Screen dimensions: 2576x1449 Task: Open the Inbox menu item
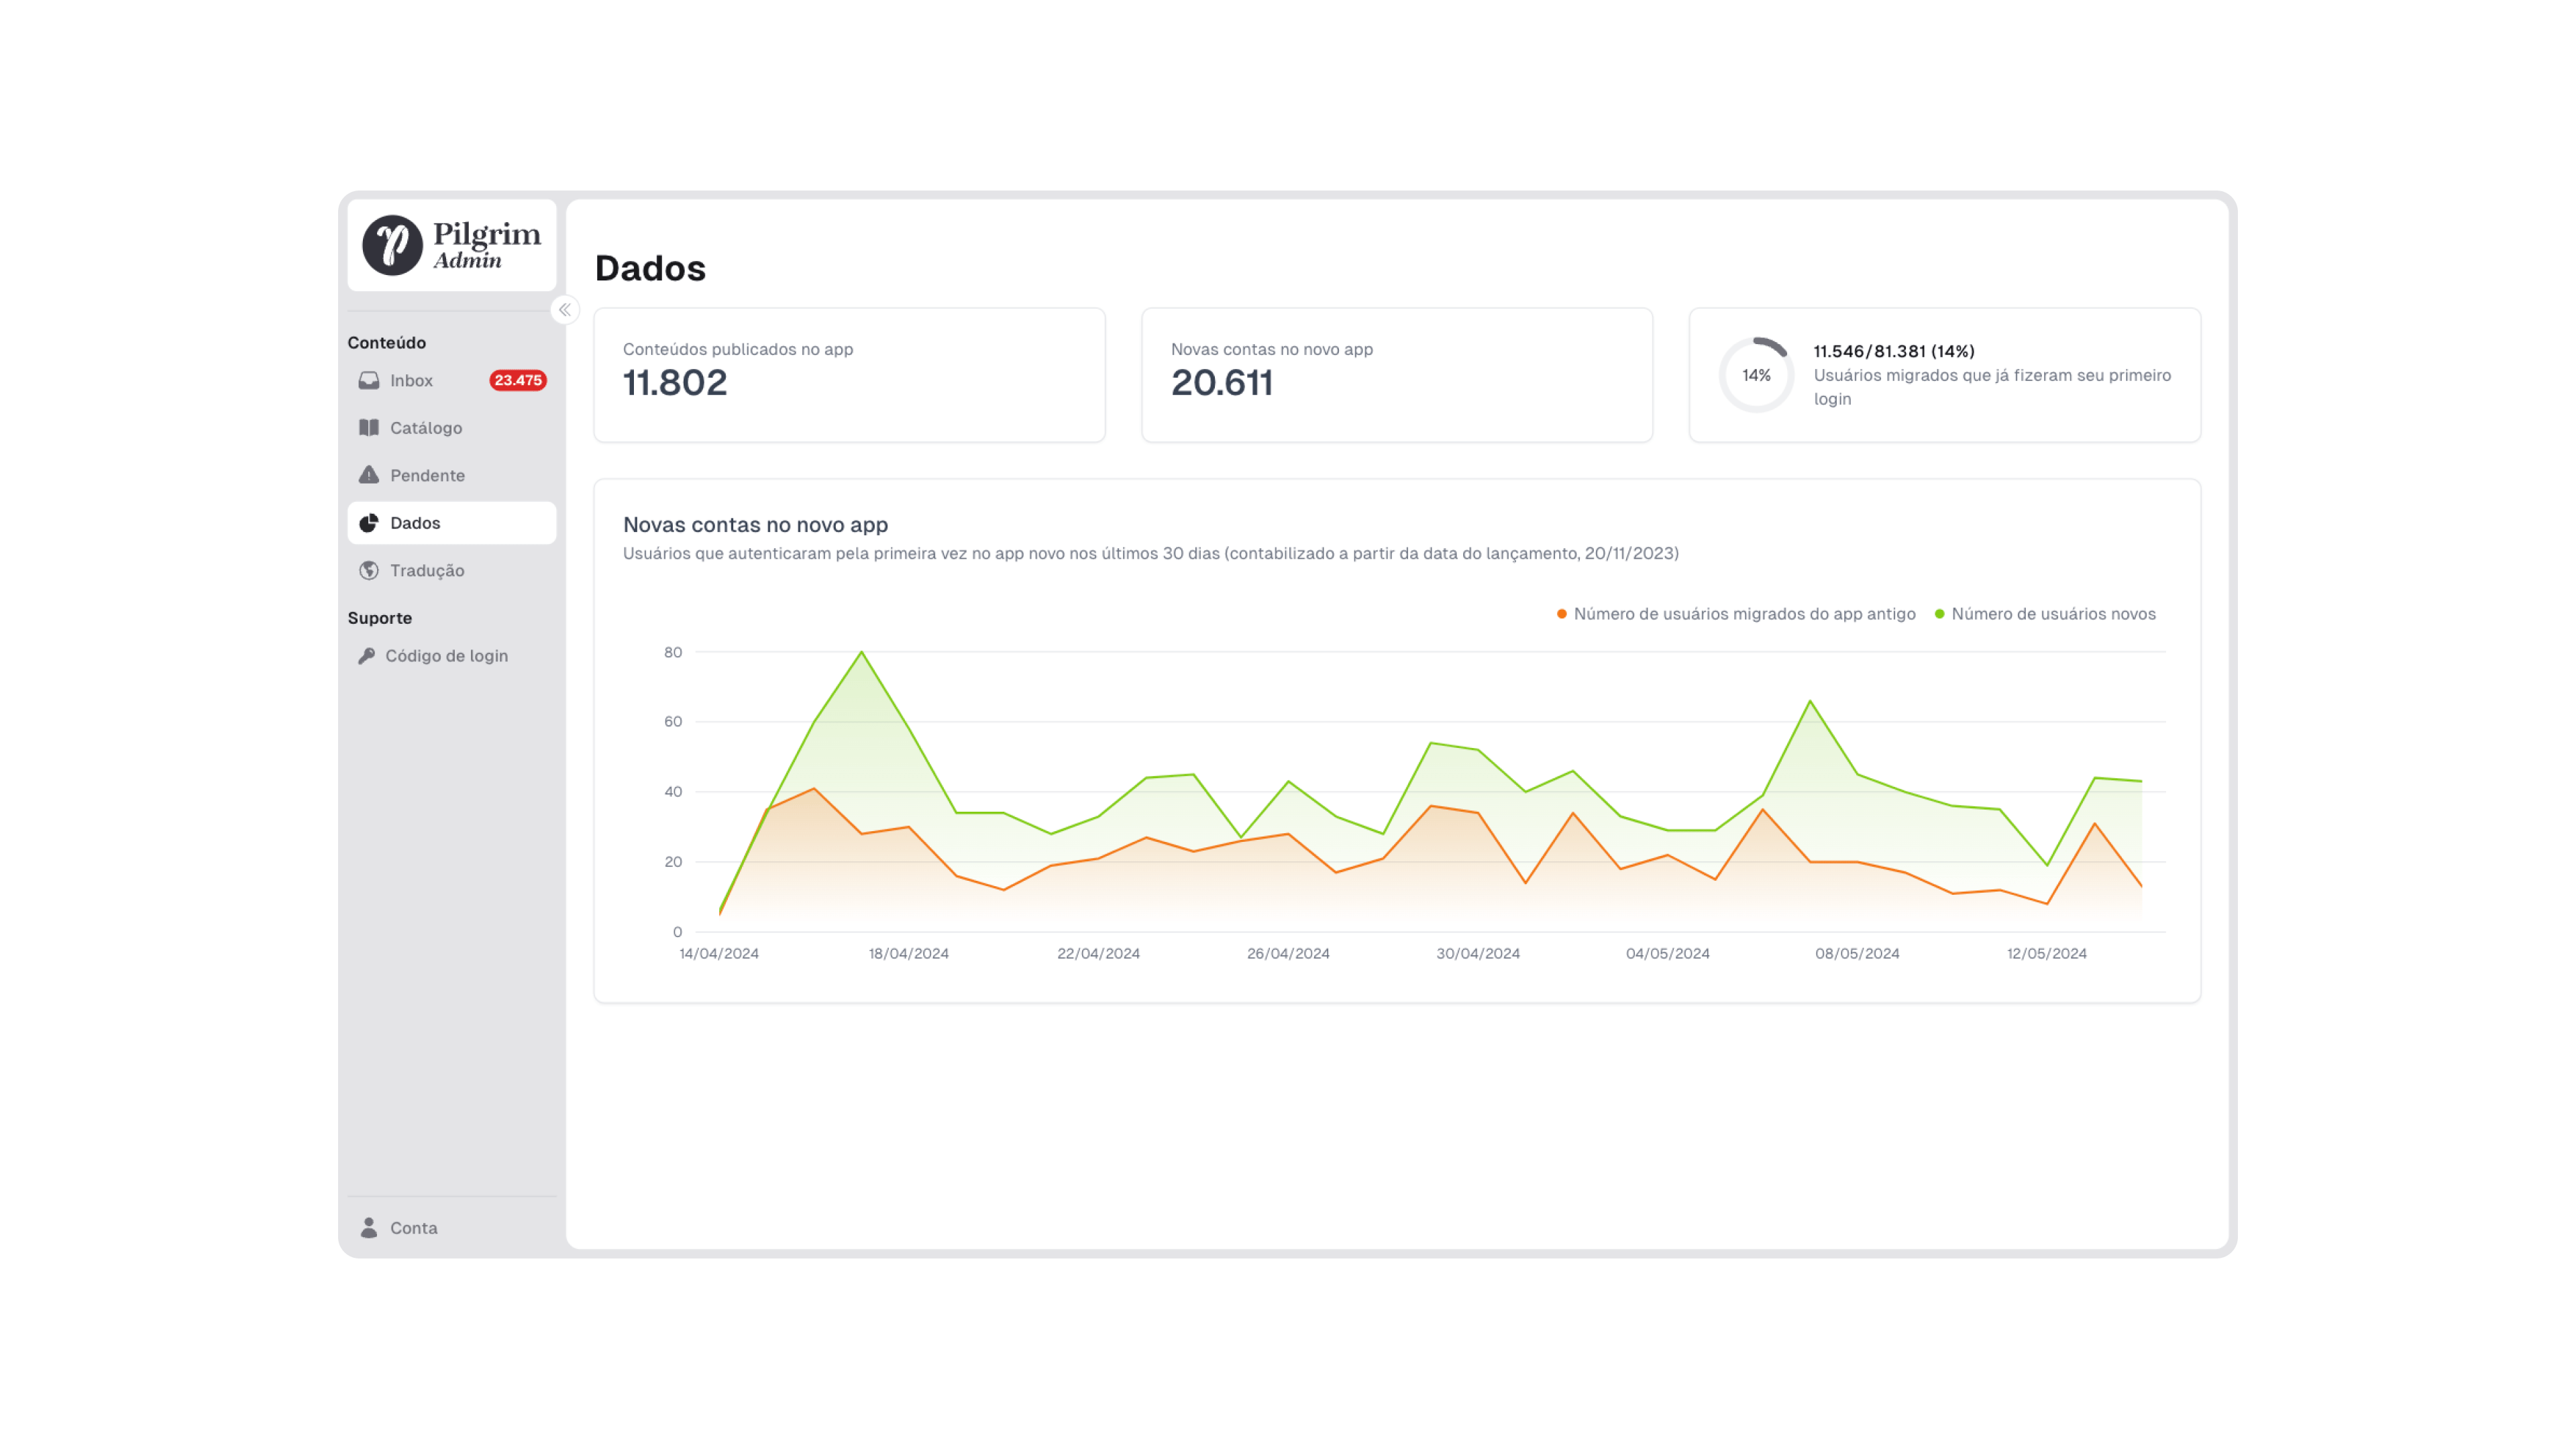pos(451,380)
